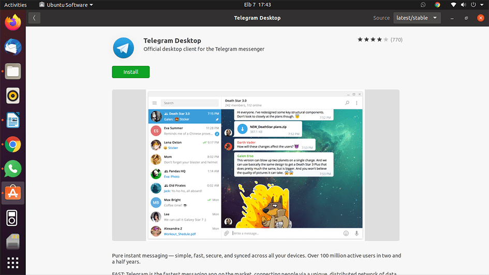The height and width of the screenshot is (275, 489).
Task: Open the SD card drive dock icon
Action: 13,242
